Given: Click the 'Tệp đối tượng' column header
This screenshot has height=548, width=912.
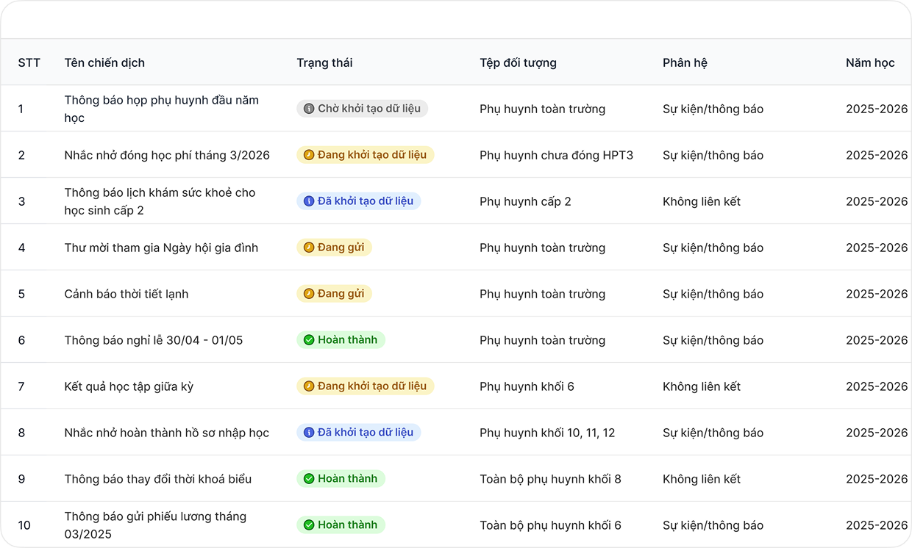Looking at the screenshot, I should click(518, 62).
